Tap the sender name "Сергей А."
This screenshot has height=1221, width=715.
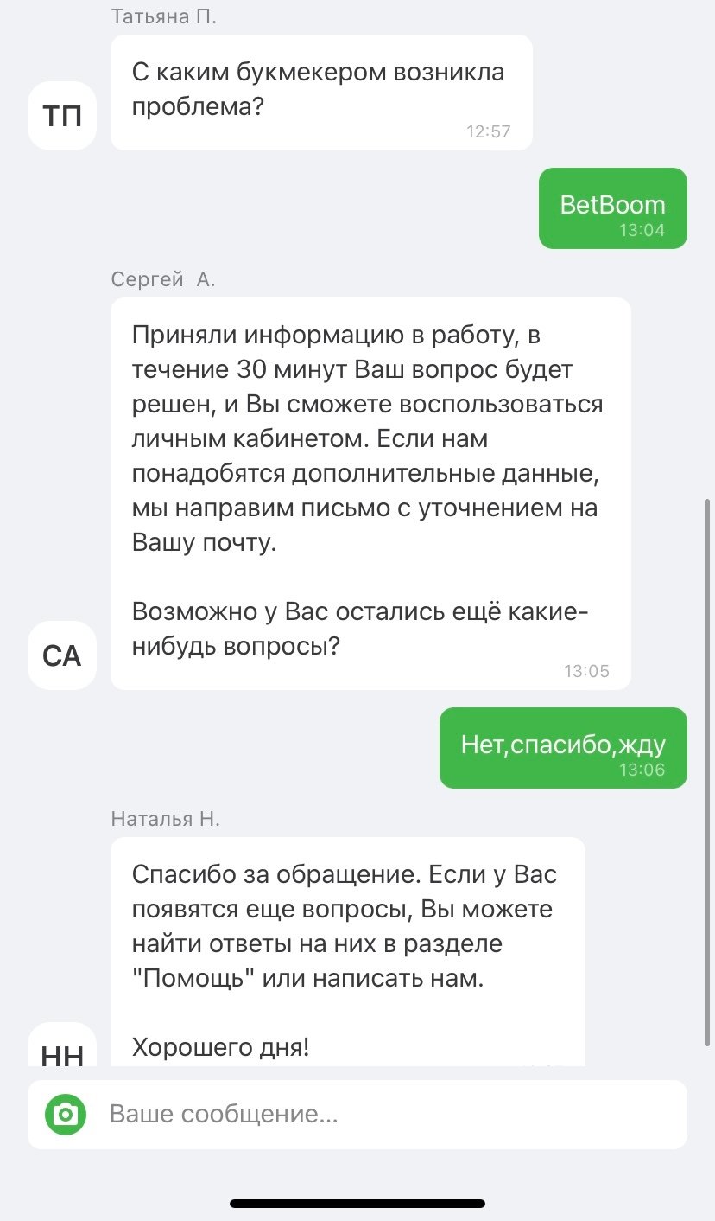(x=163, y=279)
